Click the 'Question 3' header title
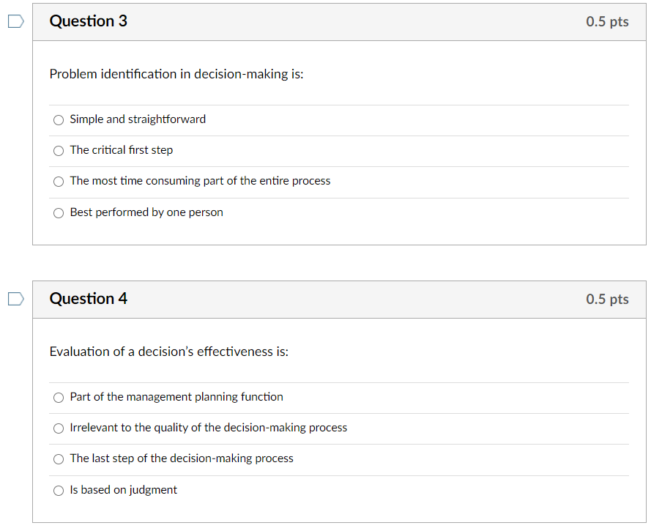 [x=88, y=21]
